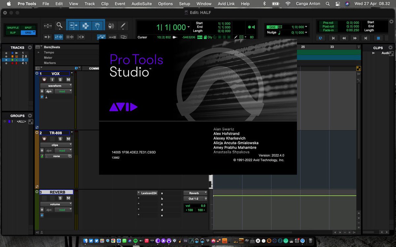
Task: Solo the VOX track
Action: tap(60, 80)
